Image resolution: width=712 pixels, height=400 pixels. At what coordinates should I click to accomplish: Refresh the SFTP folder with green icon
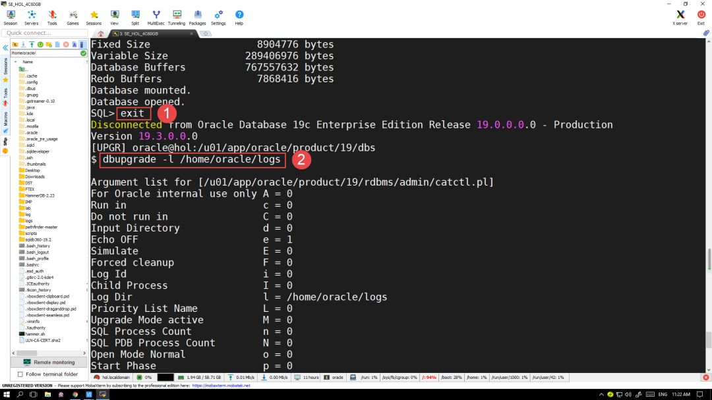[40, 44]
